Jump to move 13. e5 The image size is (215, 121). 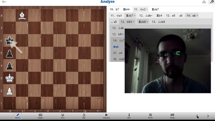171,15
